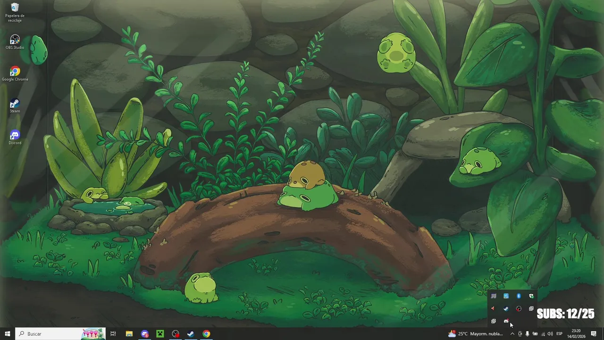Open Google Chrome from the taskbar

[206, 334]
